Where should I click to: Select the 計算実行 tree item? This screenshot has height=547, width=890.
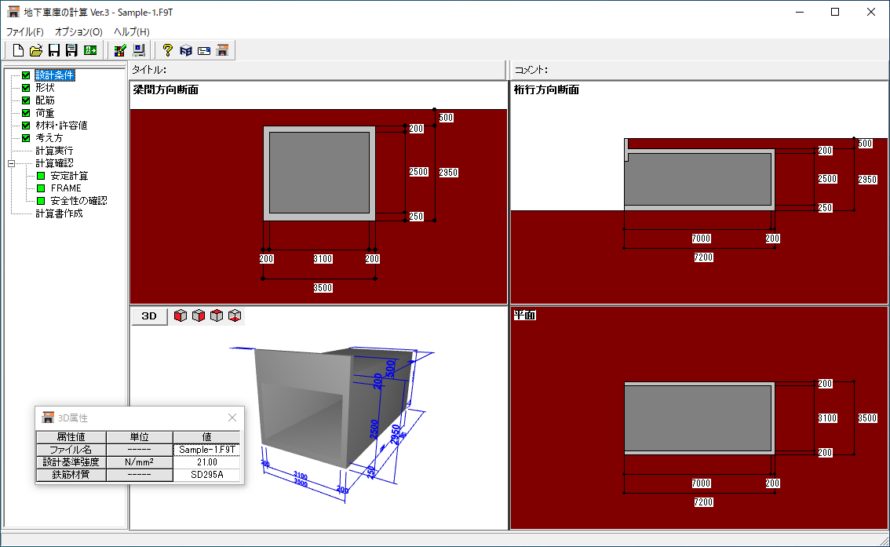coord(54,151)
